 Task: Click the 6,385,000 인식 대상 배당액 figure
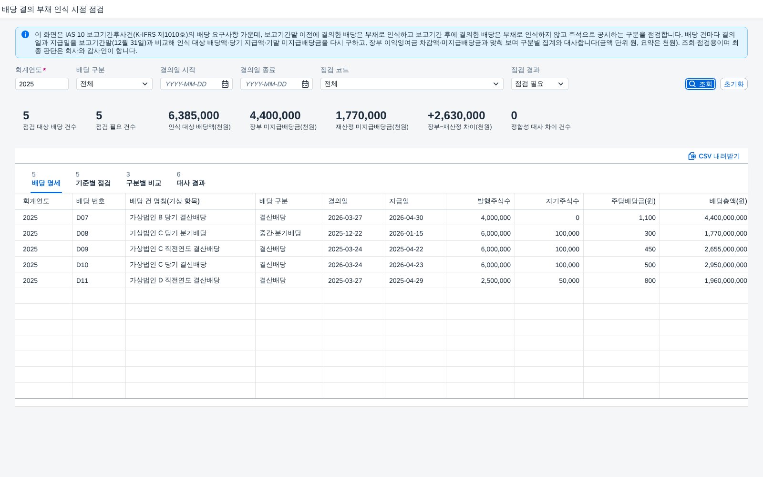[194, 115]
